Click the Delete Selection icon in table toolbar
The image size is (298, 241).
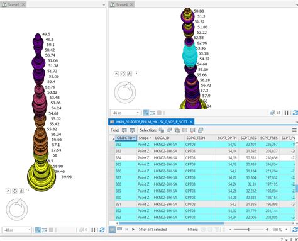click(x=192, y=130)
